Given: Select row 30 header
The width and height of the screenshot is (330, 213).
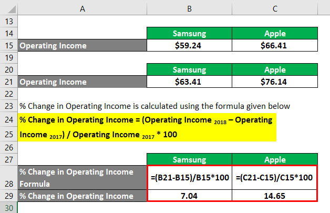Looking at the screenshot, I should 9,208.
